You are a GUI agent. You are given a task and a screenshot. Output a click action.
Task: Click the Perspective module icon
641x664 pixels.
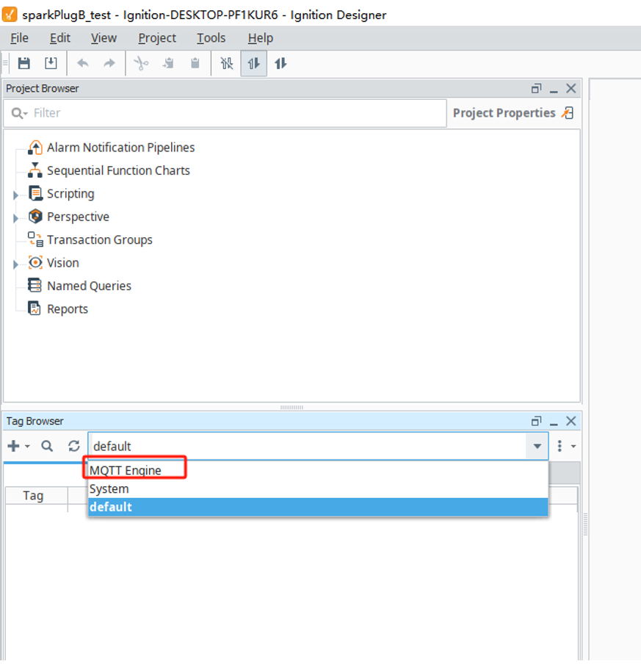(35, 217)
